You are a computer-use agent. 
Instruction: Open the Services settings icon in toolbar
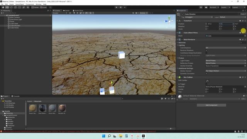tap(201, 7)
